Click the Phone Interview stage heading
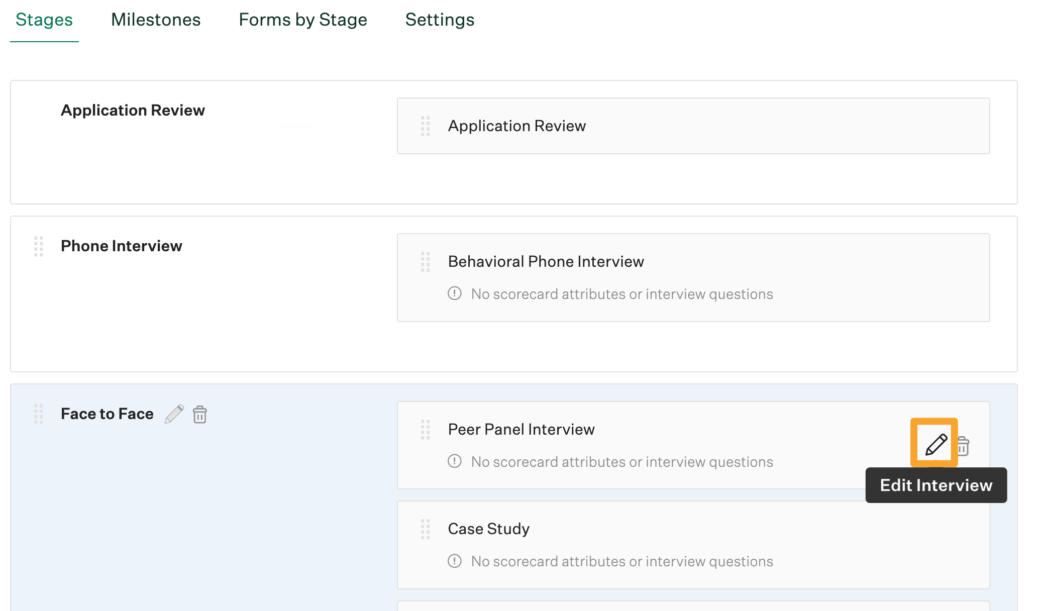This screenshot has width=1037, height=611. (121, 246)
